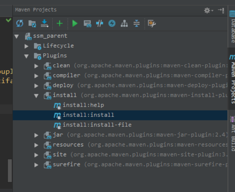Run Maven build with green play icon
Image resolution: width=235 pixels, height=192 pixels.
75,24
